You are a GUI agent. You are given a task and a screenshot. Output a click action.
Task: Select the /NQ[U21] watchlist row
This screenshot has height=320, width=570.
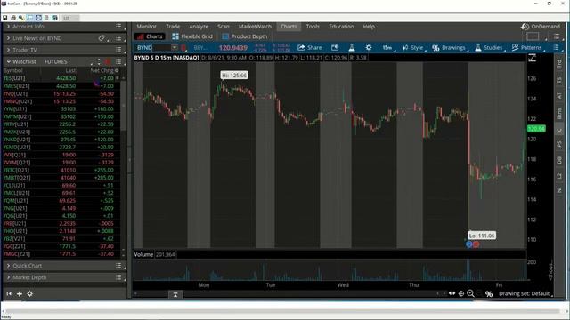[61, 93]
